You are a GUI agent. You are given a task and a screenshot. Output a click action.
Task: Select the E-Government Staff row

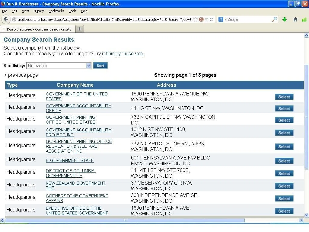pyautogui.click(x=284, y=161)
